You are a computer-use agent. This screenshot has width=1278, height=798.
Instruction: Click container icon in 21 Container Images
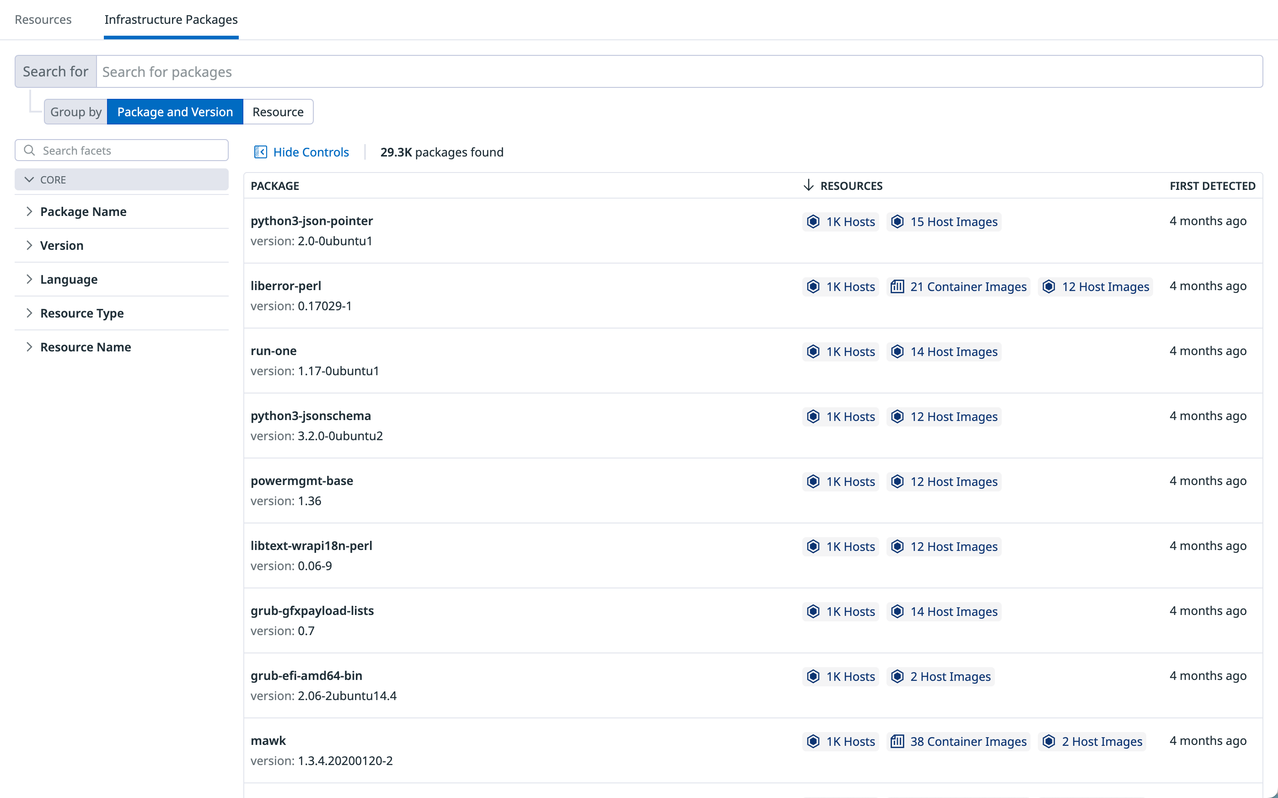[897, 286]
